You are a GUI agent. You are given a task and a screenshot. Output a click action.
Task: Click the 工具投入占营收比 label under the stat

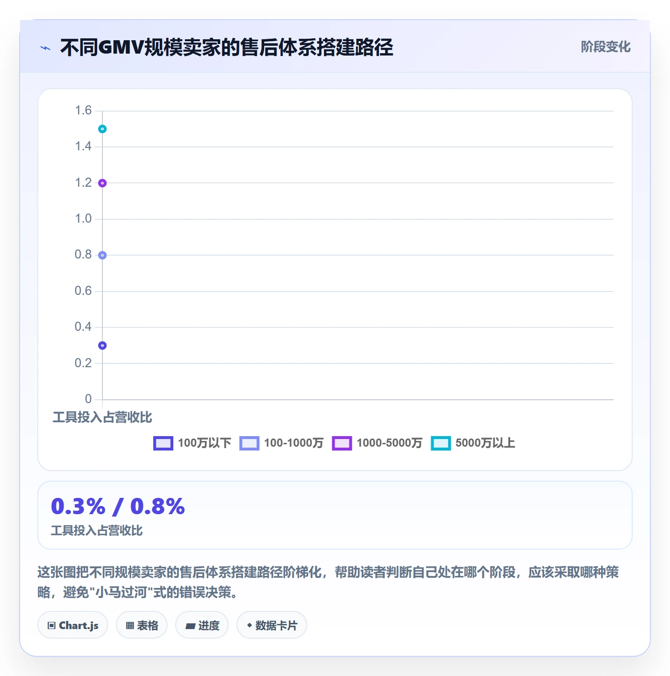pos(97,530)
